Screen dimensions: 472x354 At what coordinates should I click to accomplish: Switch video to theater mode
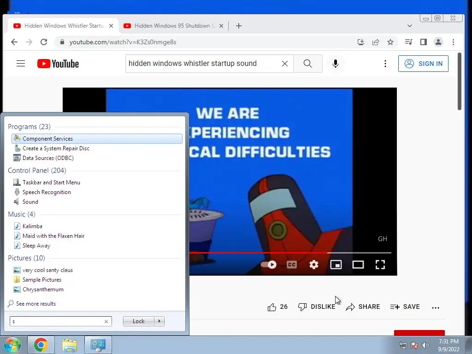pyautogui.click(x=358, y=265)
